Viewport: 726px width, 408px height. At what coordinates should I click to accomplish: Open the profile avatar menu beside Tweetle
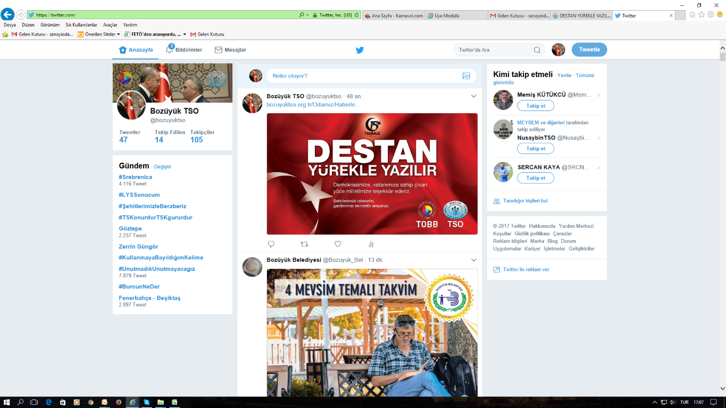tap(558, 49)
